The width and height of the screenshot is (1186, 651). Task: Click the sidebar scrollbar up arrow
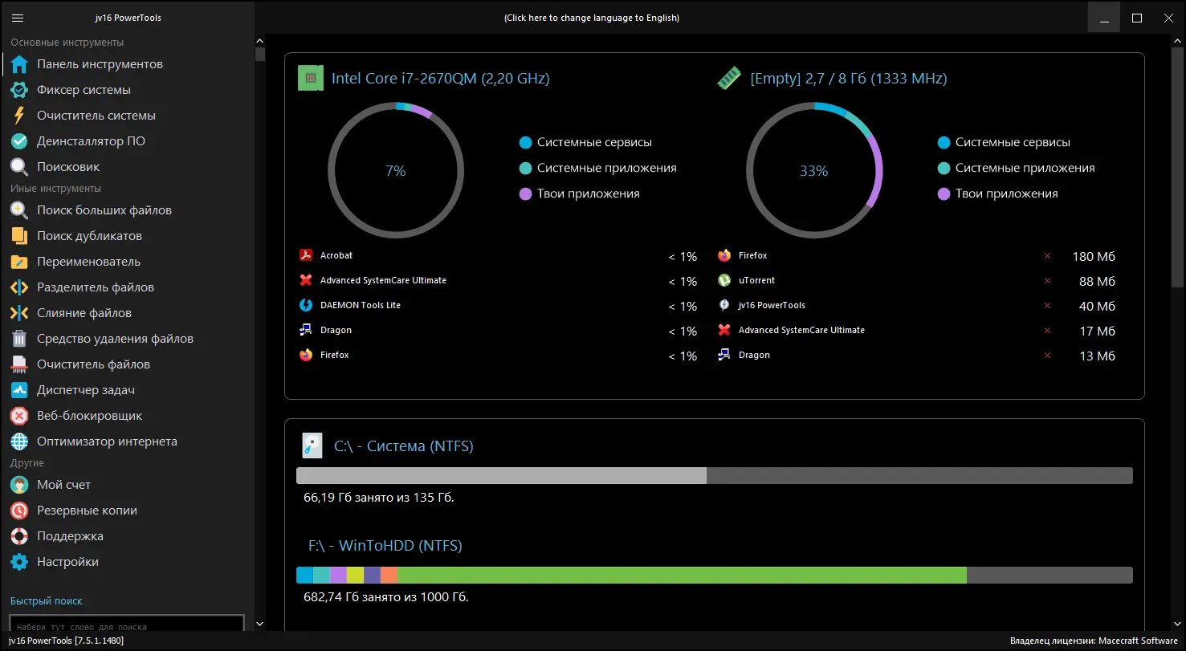click(259, 40)
